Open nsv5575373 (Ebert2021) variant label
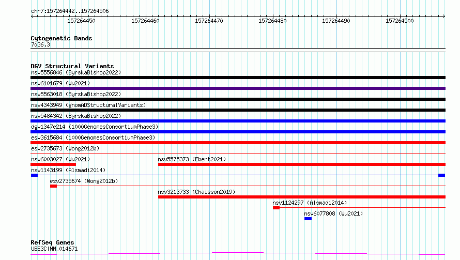The image size is (460, 260). [x=192, y=159]
